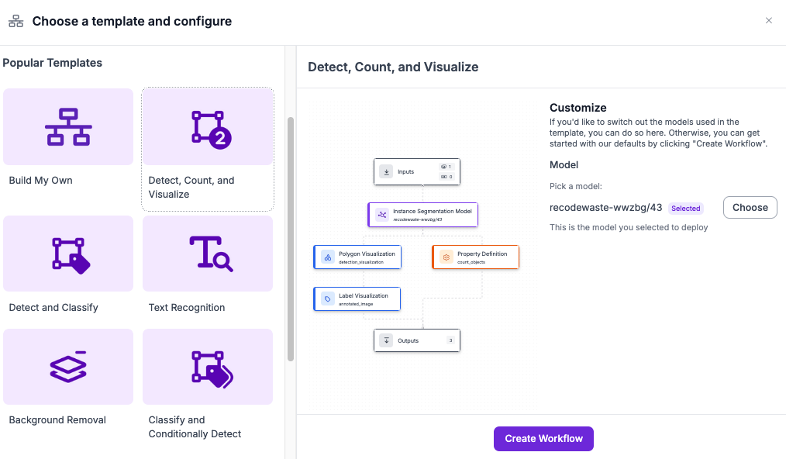Viewport: 786px width, 459px height.
Task: Click the Text Recognition label text
Action: (187, 308)
